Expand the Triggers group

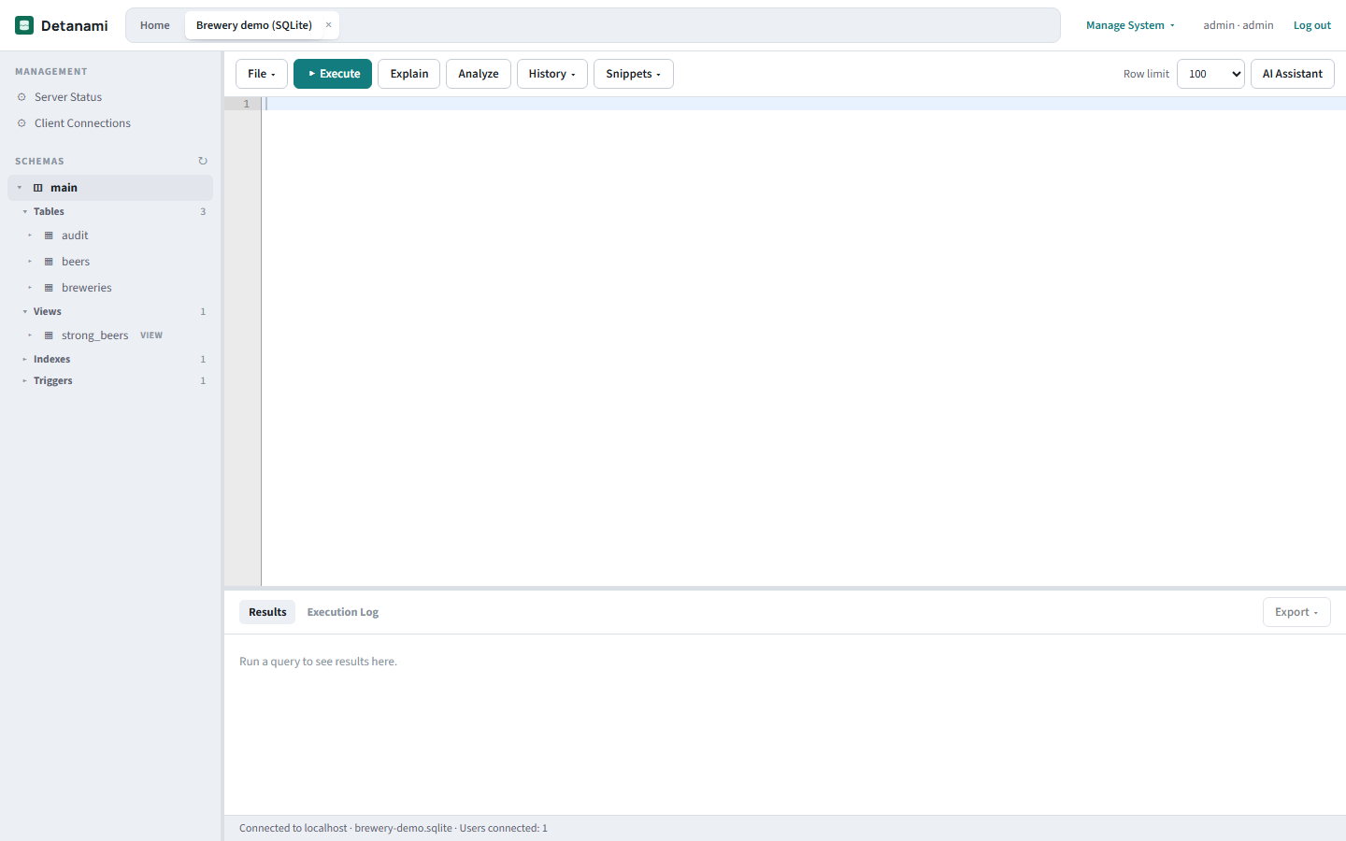[x=25, y=381]
